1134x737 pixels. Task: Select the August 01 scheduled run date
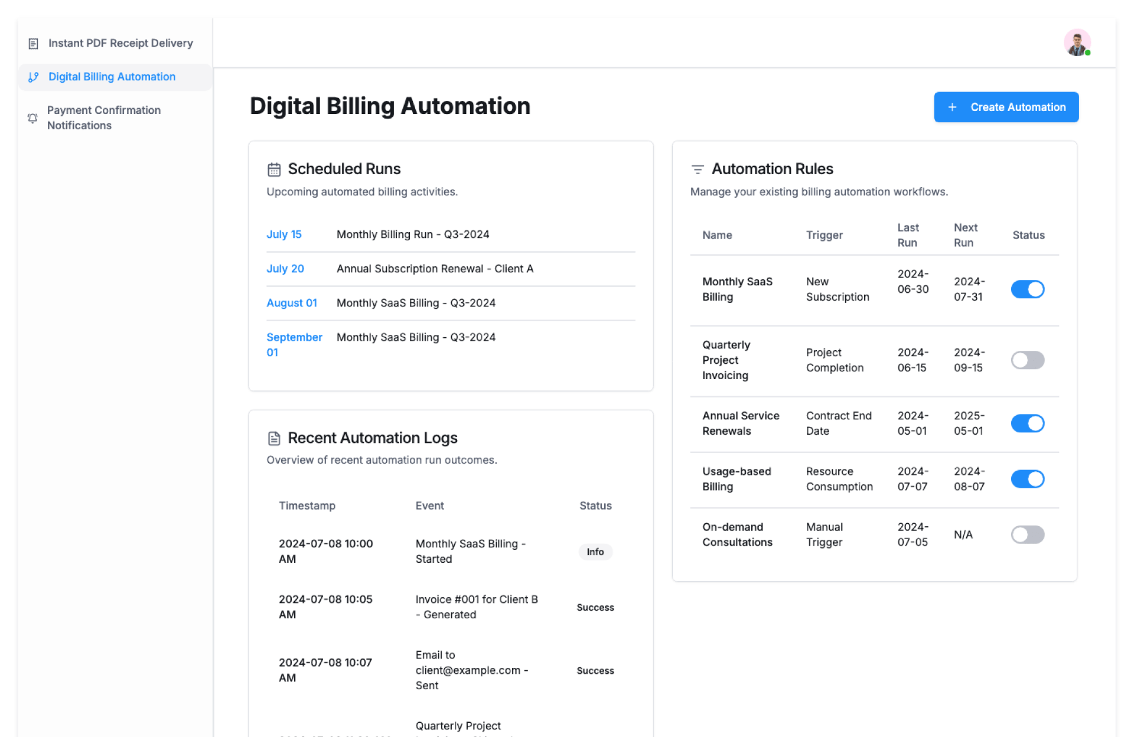[x=292, y=303]
